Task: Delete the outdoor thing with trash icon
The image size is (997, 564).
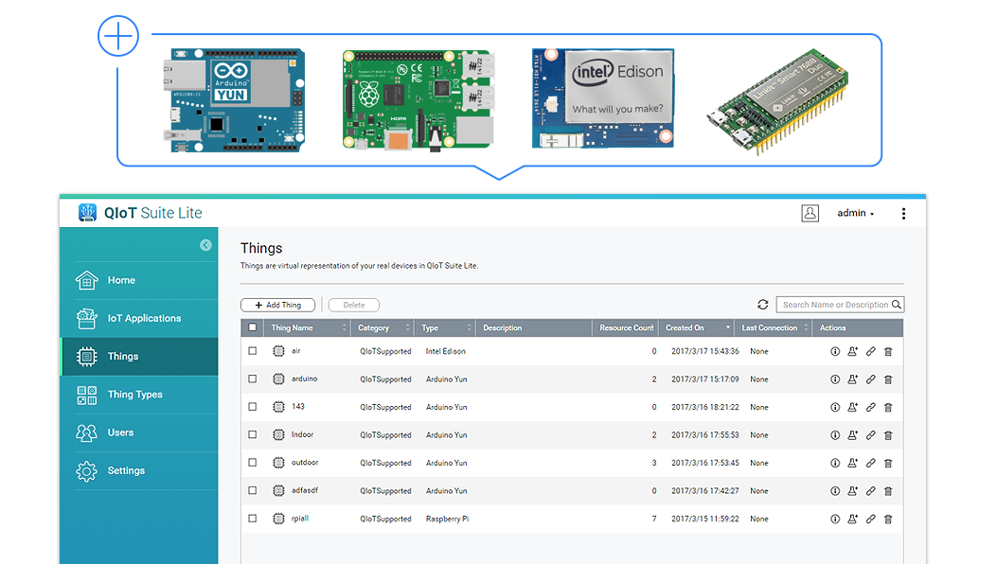Action: [888, 464]
